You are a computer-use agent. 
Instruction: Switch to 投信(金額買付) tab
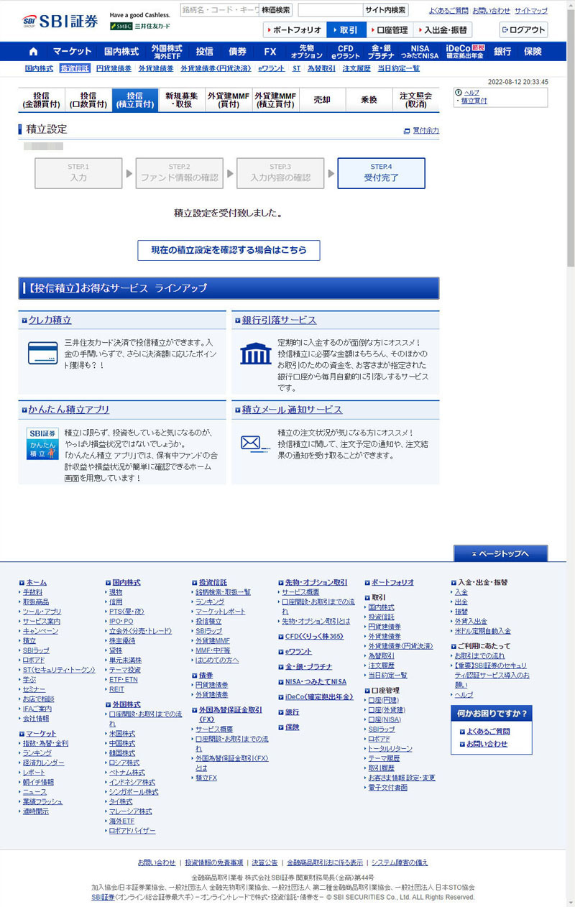[x=41, y=101]
